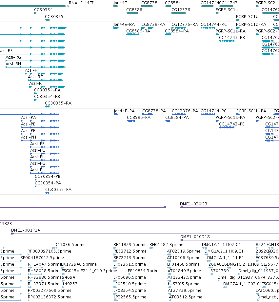Click the CG8586-PA CDS label
Screen dimensions: 279x302
tap(138, 118)
